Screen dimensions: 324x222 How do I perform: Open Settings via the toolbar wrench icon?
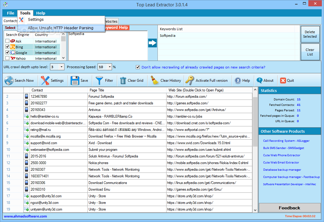click(x=45, y=81)
